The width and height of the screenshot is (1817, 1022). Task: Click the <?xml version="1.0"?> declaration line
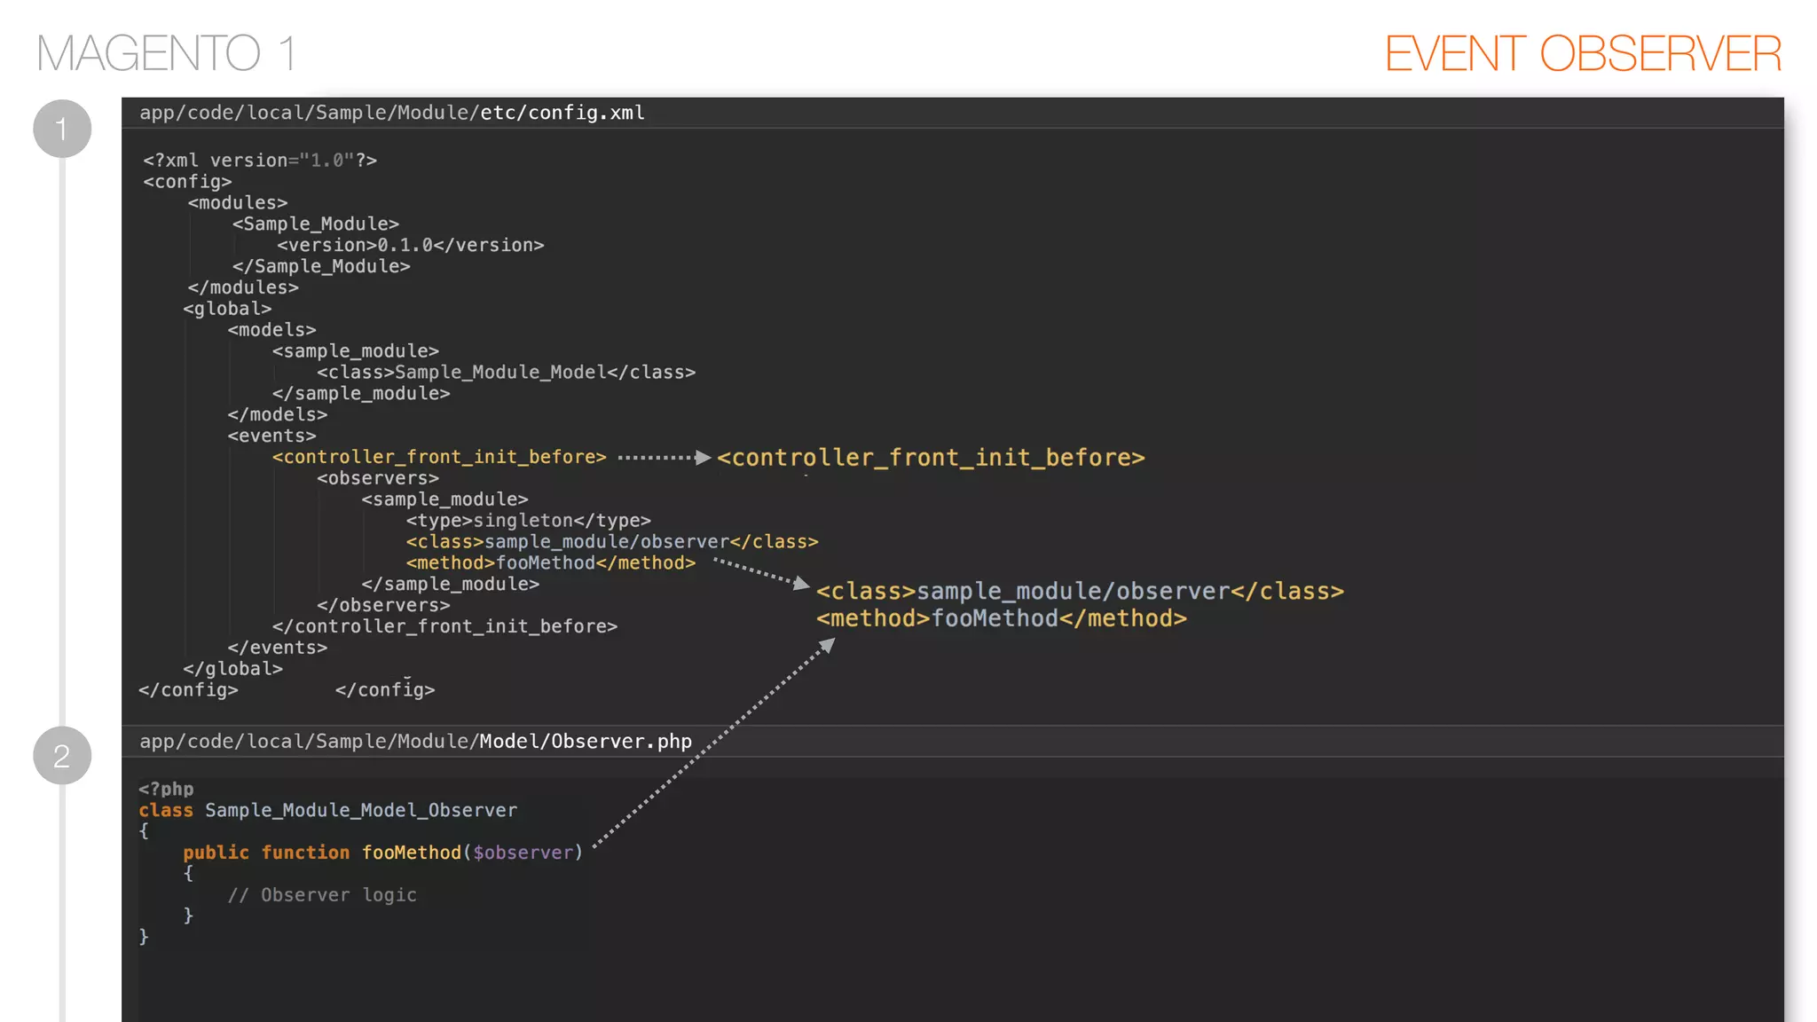[260, 161]
